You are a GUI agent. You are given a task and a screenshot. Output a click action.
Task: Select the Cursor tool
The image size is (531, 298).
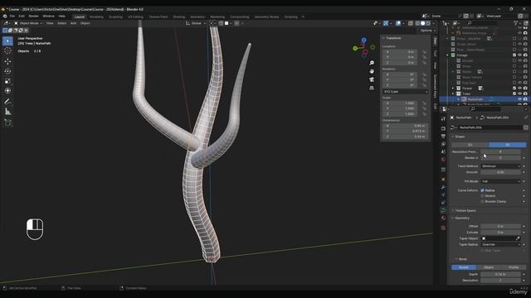(x=7, y=50)
